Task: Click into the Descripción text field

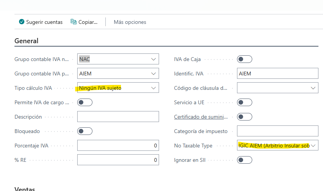Action: [x=118, y=117]
